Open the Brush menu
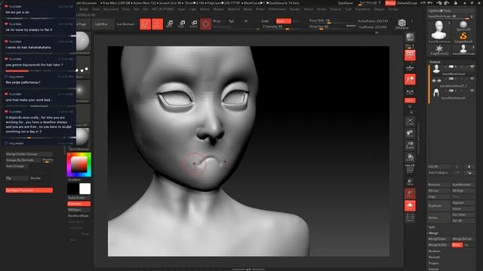This screenshot has height=271, width=483. pos(84,9)
